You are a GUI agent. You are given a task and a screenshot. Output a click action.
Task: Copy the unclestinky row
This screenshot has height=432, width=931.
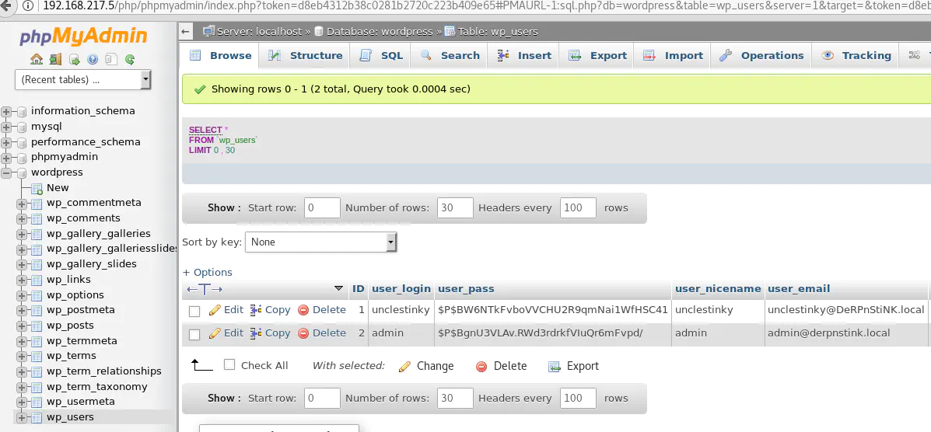[x=271, y=310]
